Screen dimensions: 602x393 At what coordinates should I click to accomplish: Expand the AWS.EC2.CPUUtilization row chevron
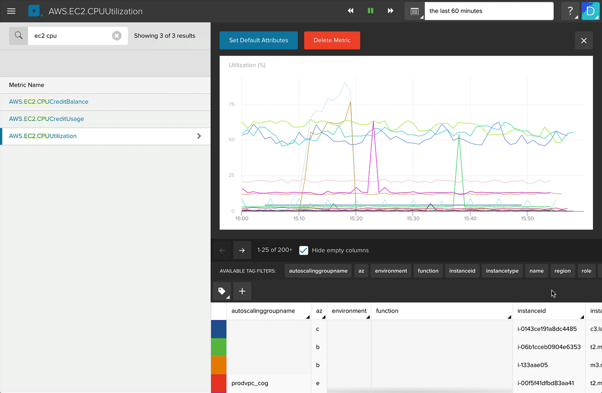point(199,136)
